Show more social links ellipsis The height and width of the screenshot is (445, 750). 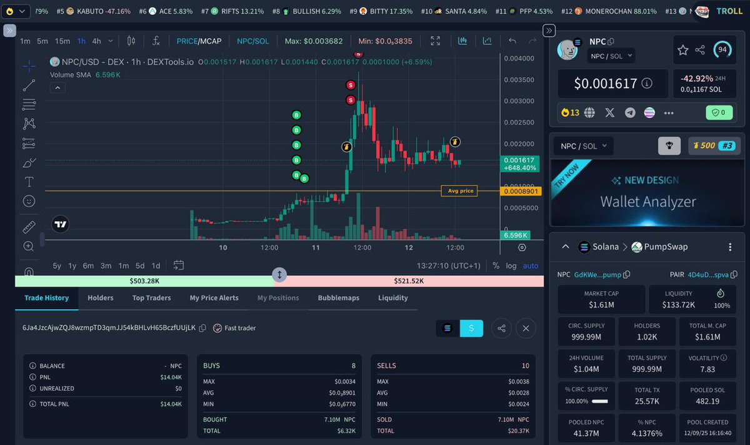[669, 113]
